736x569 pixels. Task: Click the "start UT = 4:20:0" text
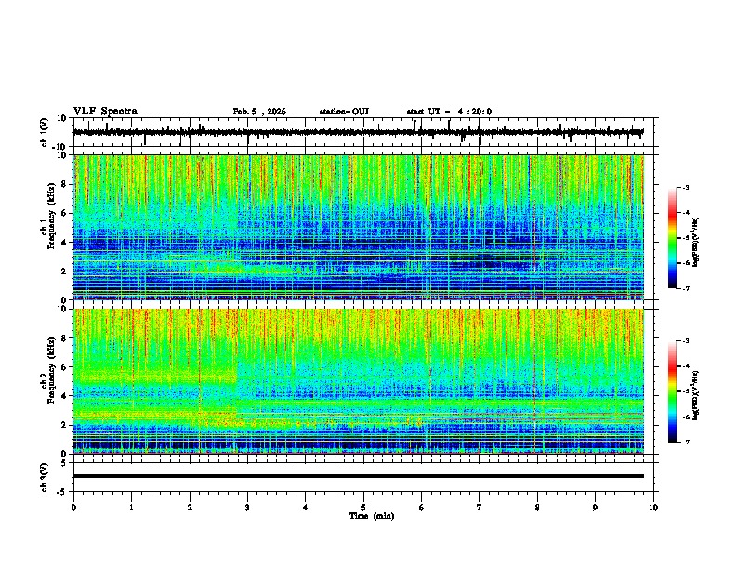click(449, 112)
